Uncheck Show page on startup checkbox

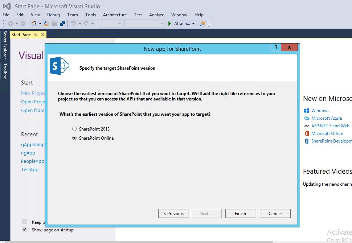coord(25,229)
